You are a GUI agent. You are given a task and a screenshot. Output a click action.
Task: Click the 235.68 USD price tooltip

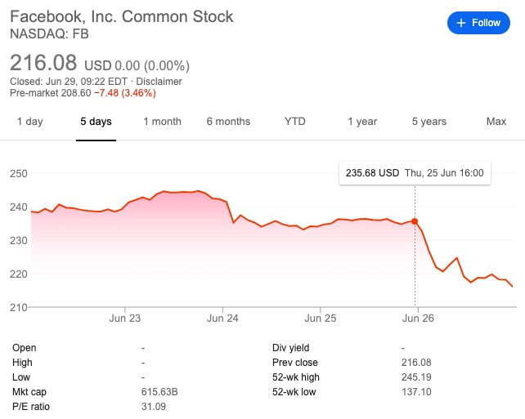pos(372,173)
